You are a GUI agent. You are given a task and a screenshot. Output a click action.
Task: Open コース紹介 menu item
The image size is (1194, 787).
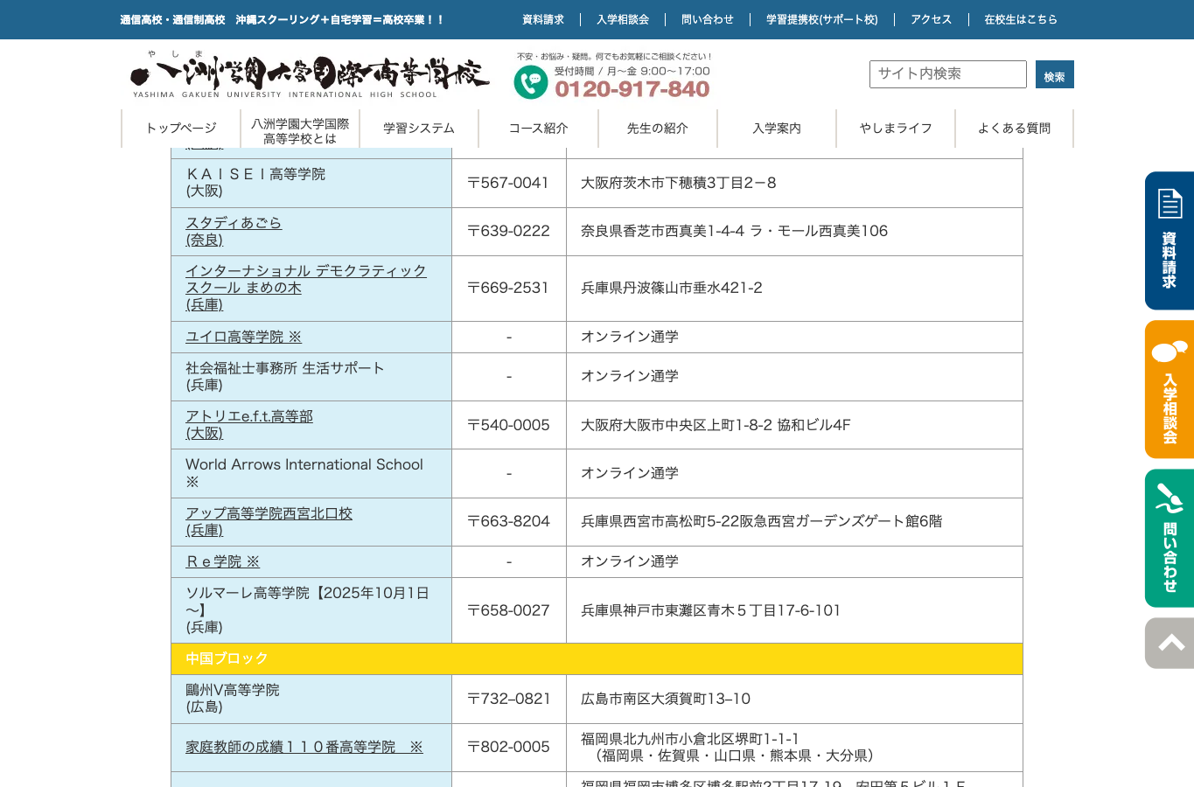[x=538, y=129]
